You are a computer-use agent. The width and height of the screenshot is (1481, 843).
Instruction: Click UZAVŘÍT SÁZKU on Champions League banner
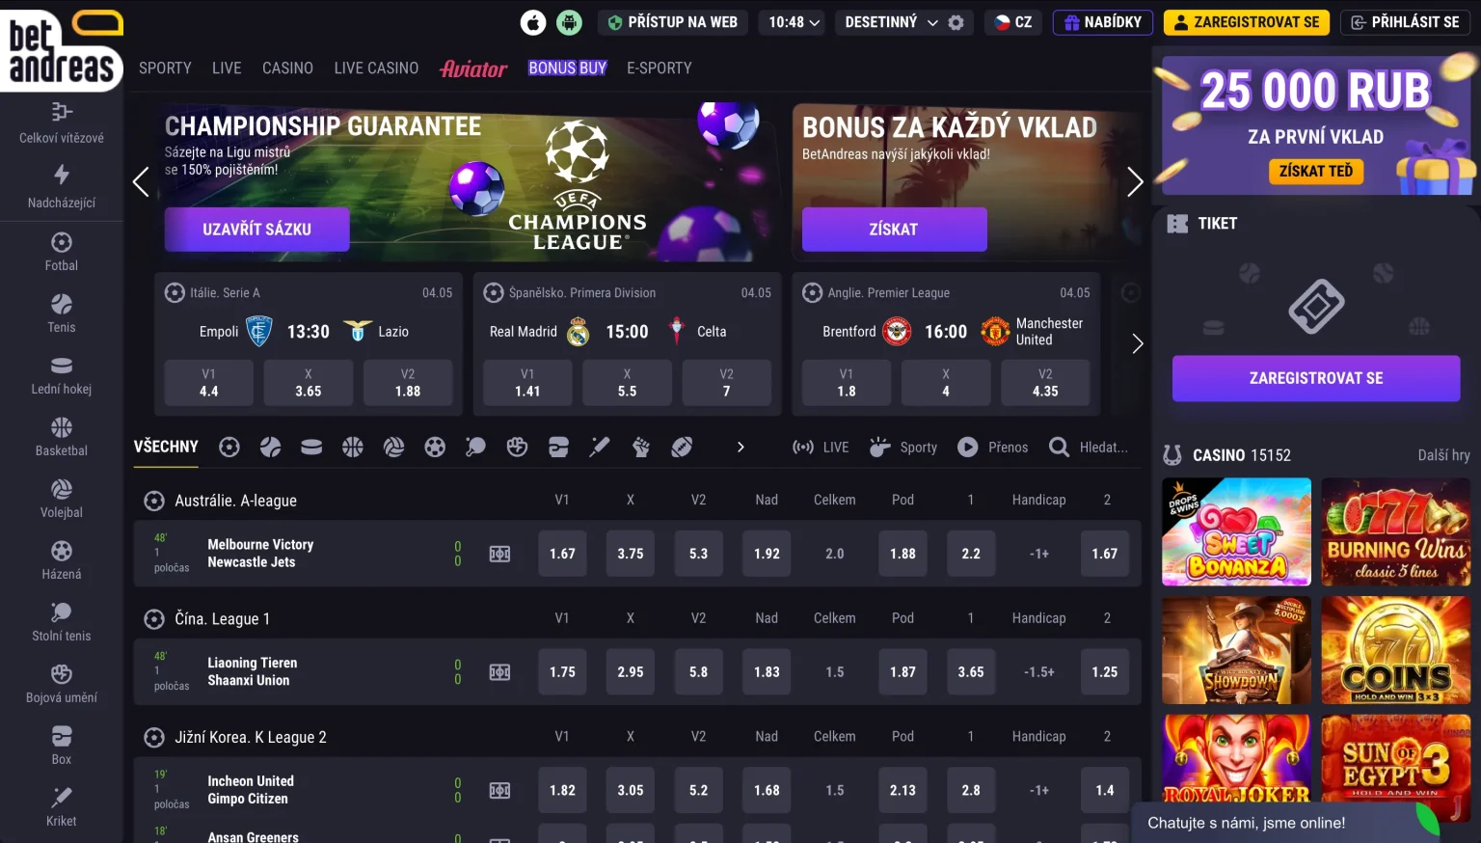tap(256, 230)
